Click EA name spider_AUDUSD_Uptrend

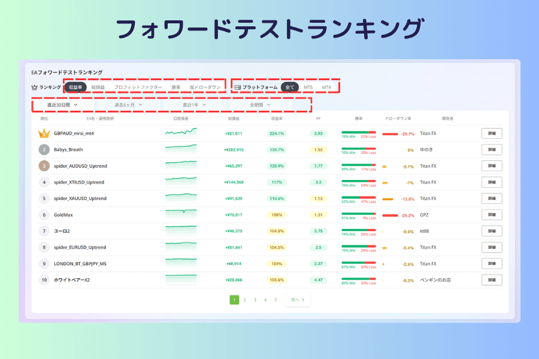(x=80, y=166)
